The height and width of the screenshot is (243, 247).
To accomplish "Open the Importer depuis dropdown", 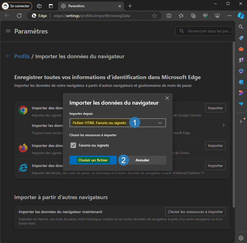I will click(117, 123).
